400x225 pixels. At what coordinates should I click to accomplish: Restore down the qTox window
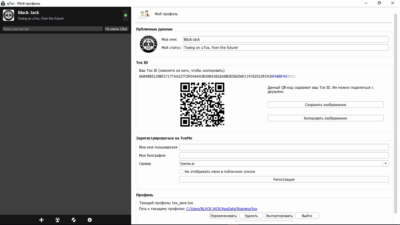(x=379, y=3)
